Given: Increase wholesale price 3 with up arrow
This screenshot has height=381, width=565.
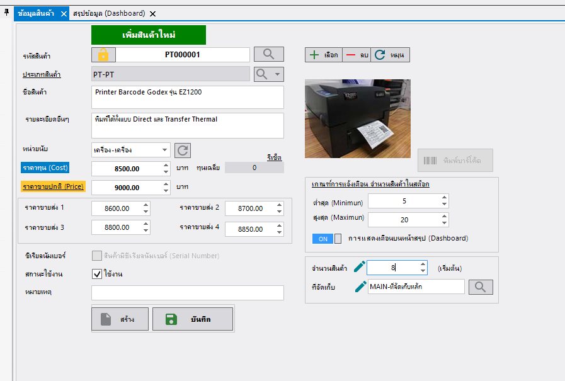Looking at the screenshot, I should point(146,224).
